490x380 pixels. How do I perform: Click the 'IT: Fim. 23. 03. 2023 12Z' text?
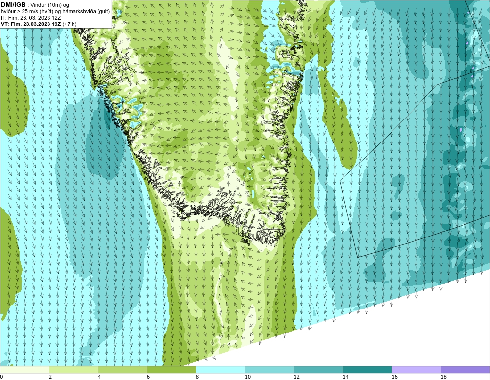[31, 18]
